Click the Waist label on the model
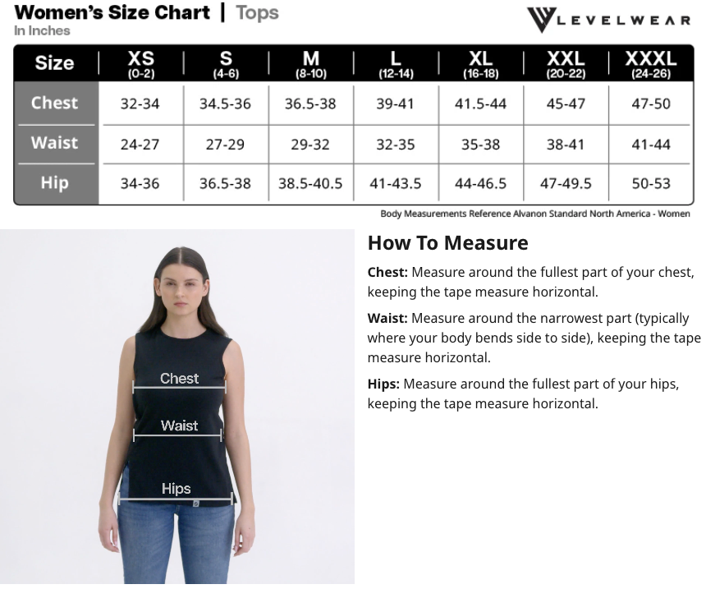The width and height of the screenshot is (706, 589). click(179, 426)
